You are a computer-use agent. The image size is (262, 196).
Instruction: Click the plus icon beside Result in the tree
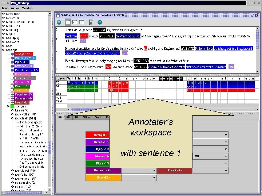(x=12, y=102)
